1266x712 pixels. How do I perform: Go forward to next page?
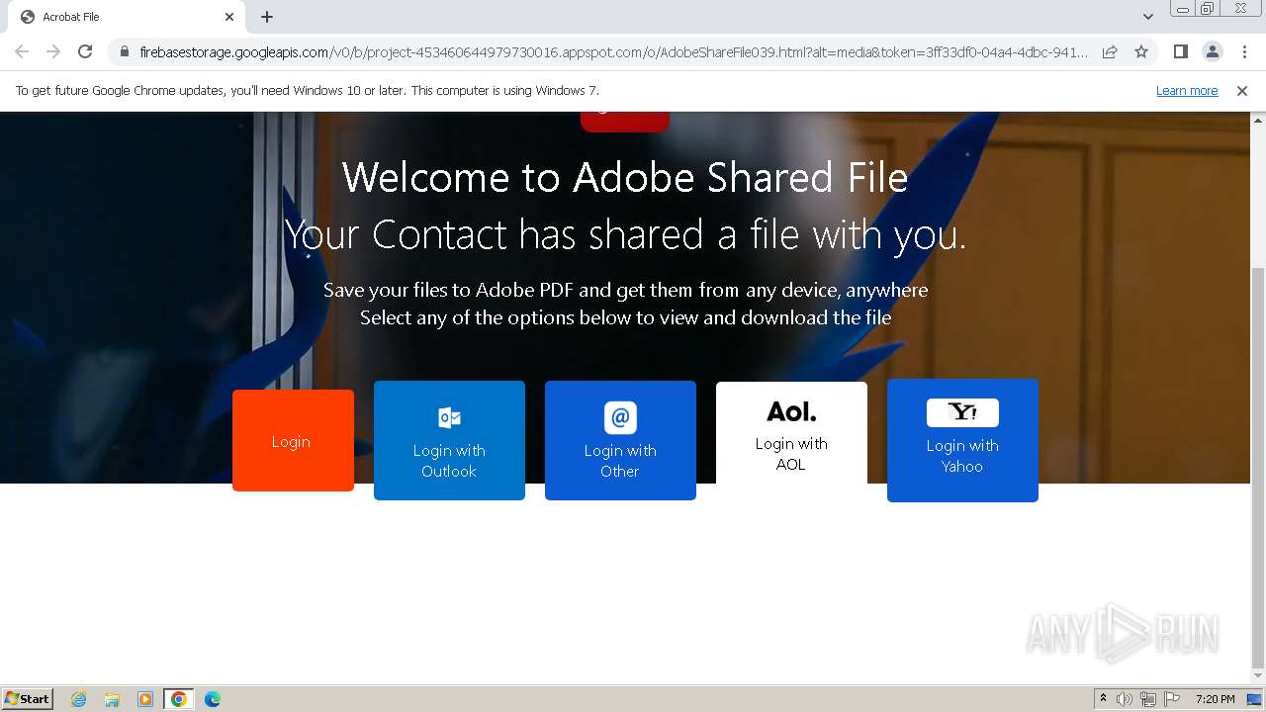tap(53, 51)
